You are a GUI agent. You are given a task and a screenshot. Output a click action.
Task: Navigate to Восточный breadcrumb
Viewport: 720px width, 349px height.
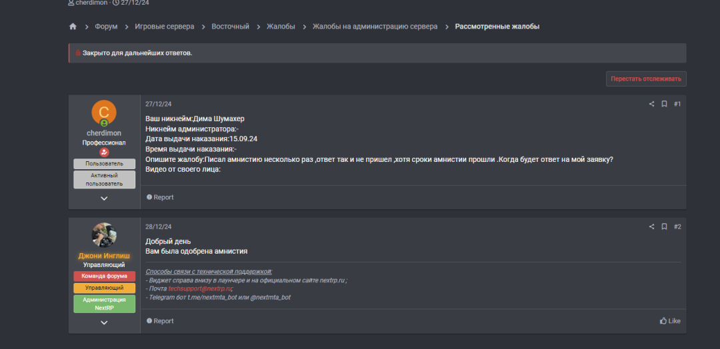tap(230, 27)
